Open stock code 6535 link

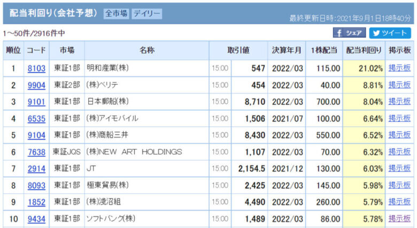tap(36, 118)
